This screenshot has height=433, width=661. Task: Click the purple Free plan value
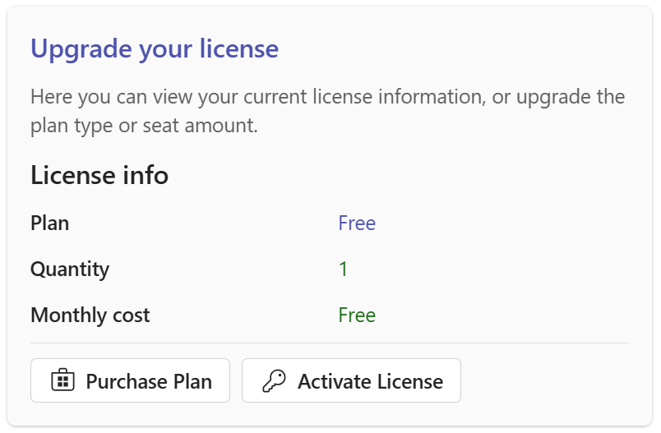coord(357,223)
